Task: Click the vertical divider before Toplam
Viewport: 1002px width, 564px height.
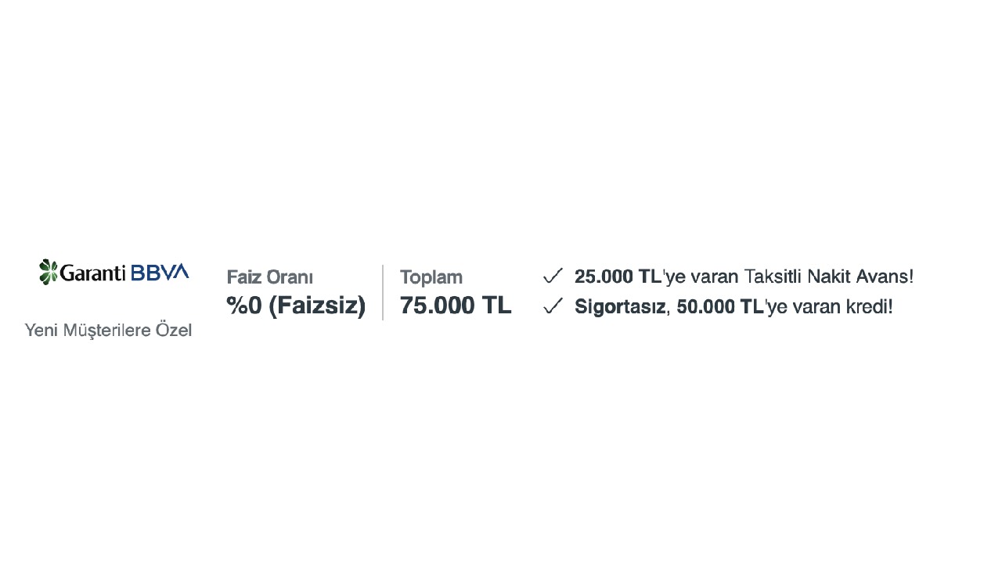Action: click(x=383, y=292)
